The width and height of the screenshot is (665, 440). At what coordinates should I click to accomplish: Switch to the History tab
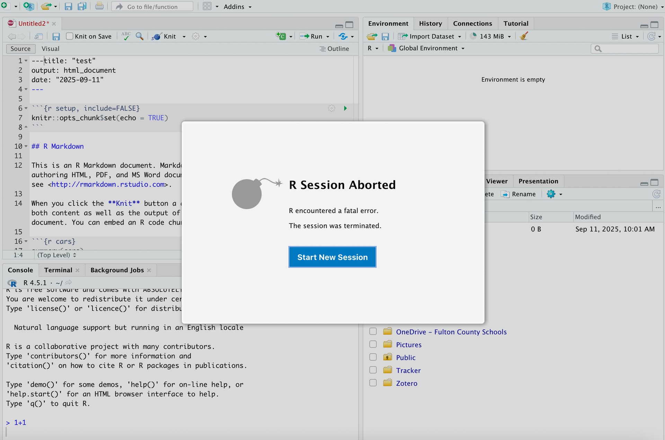(x=431, y=23)
